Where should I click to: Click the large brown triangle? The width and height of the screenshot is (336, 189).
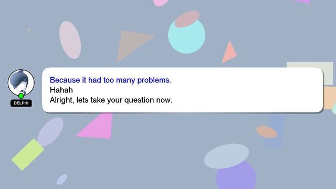coord(133,46)
